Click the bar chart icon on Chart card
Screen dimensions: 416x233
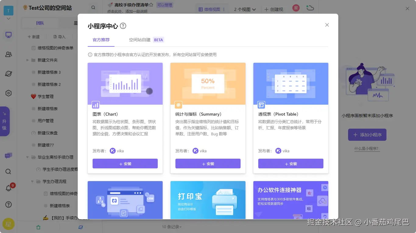coord(96,105)
